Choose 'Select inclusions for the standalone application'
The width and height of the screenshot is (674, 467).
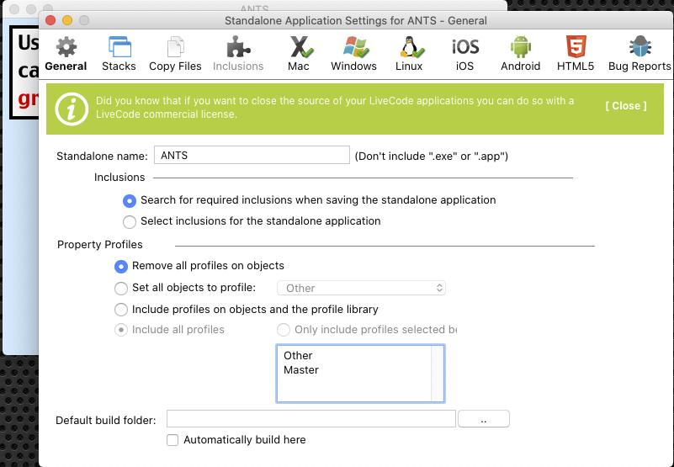tap(130, 221)
